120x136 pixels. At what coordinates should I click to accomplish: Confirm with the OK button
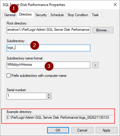[58, 130]
